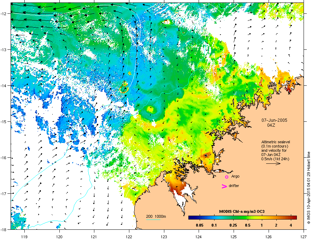Click the vertical IMOS copyright timestamp text

click(309, 188)
